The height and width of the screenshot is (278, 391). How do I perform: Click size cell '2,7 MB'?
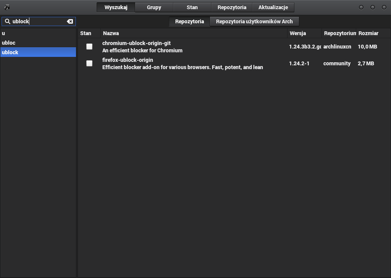pos(366,63)
